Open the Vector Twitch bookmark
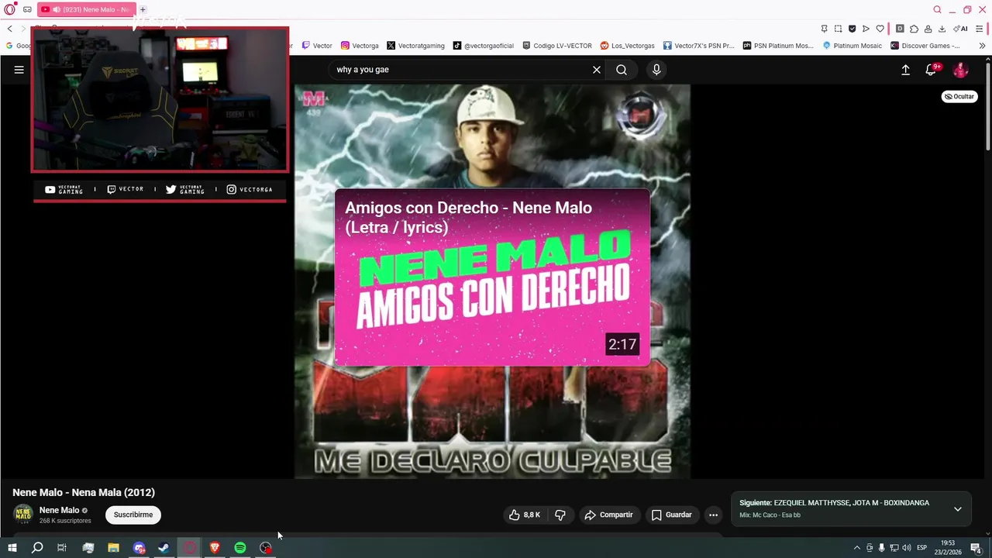This screenshot has height=558, width=992. 317,46
